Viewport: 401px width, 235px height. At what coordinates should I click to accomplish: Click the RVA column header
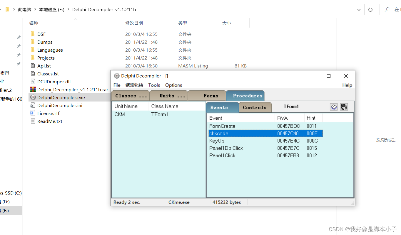coord(290,118)
